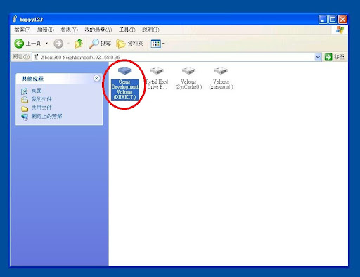
Task: Close the happy123 window
Action: (343, 20)
